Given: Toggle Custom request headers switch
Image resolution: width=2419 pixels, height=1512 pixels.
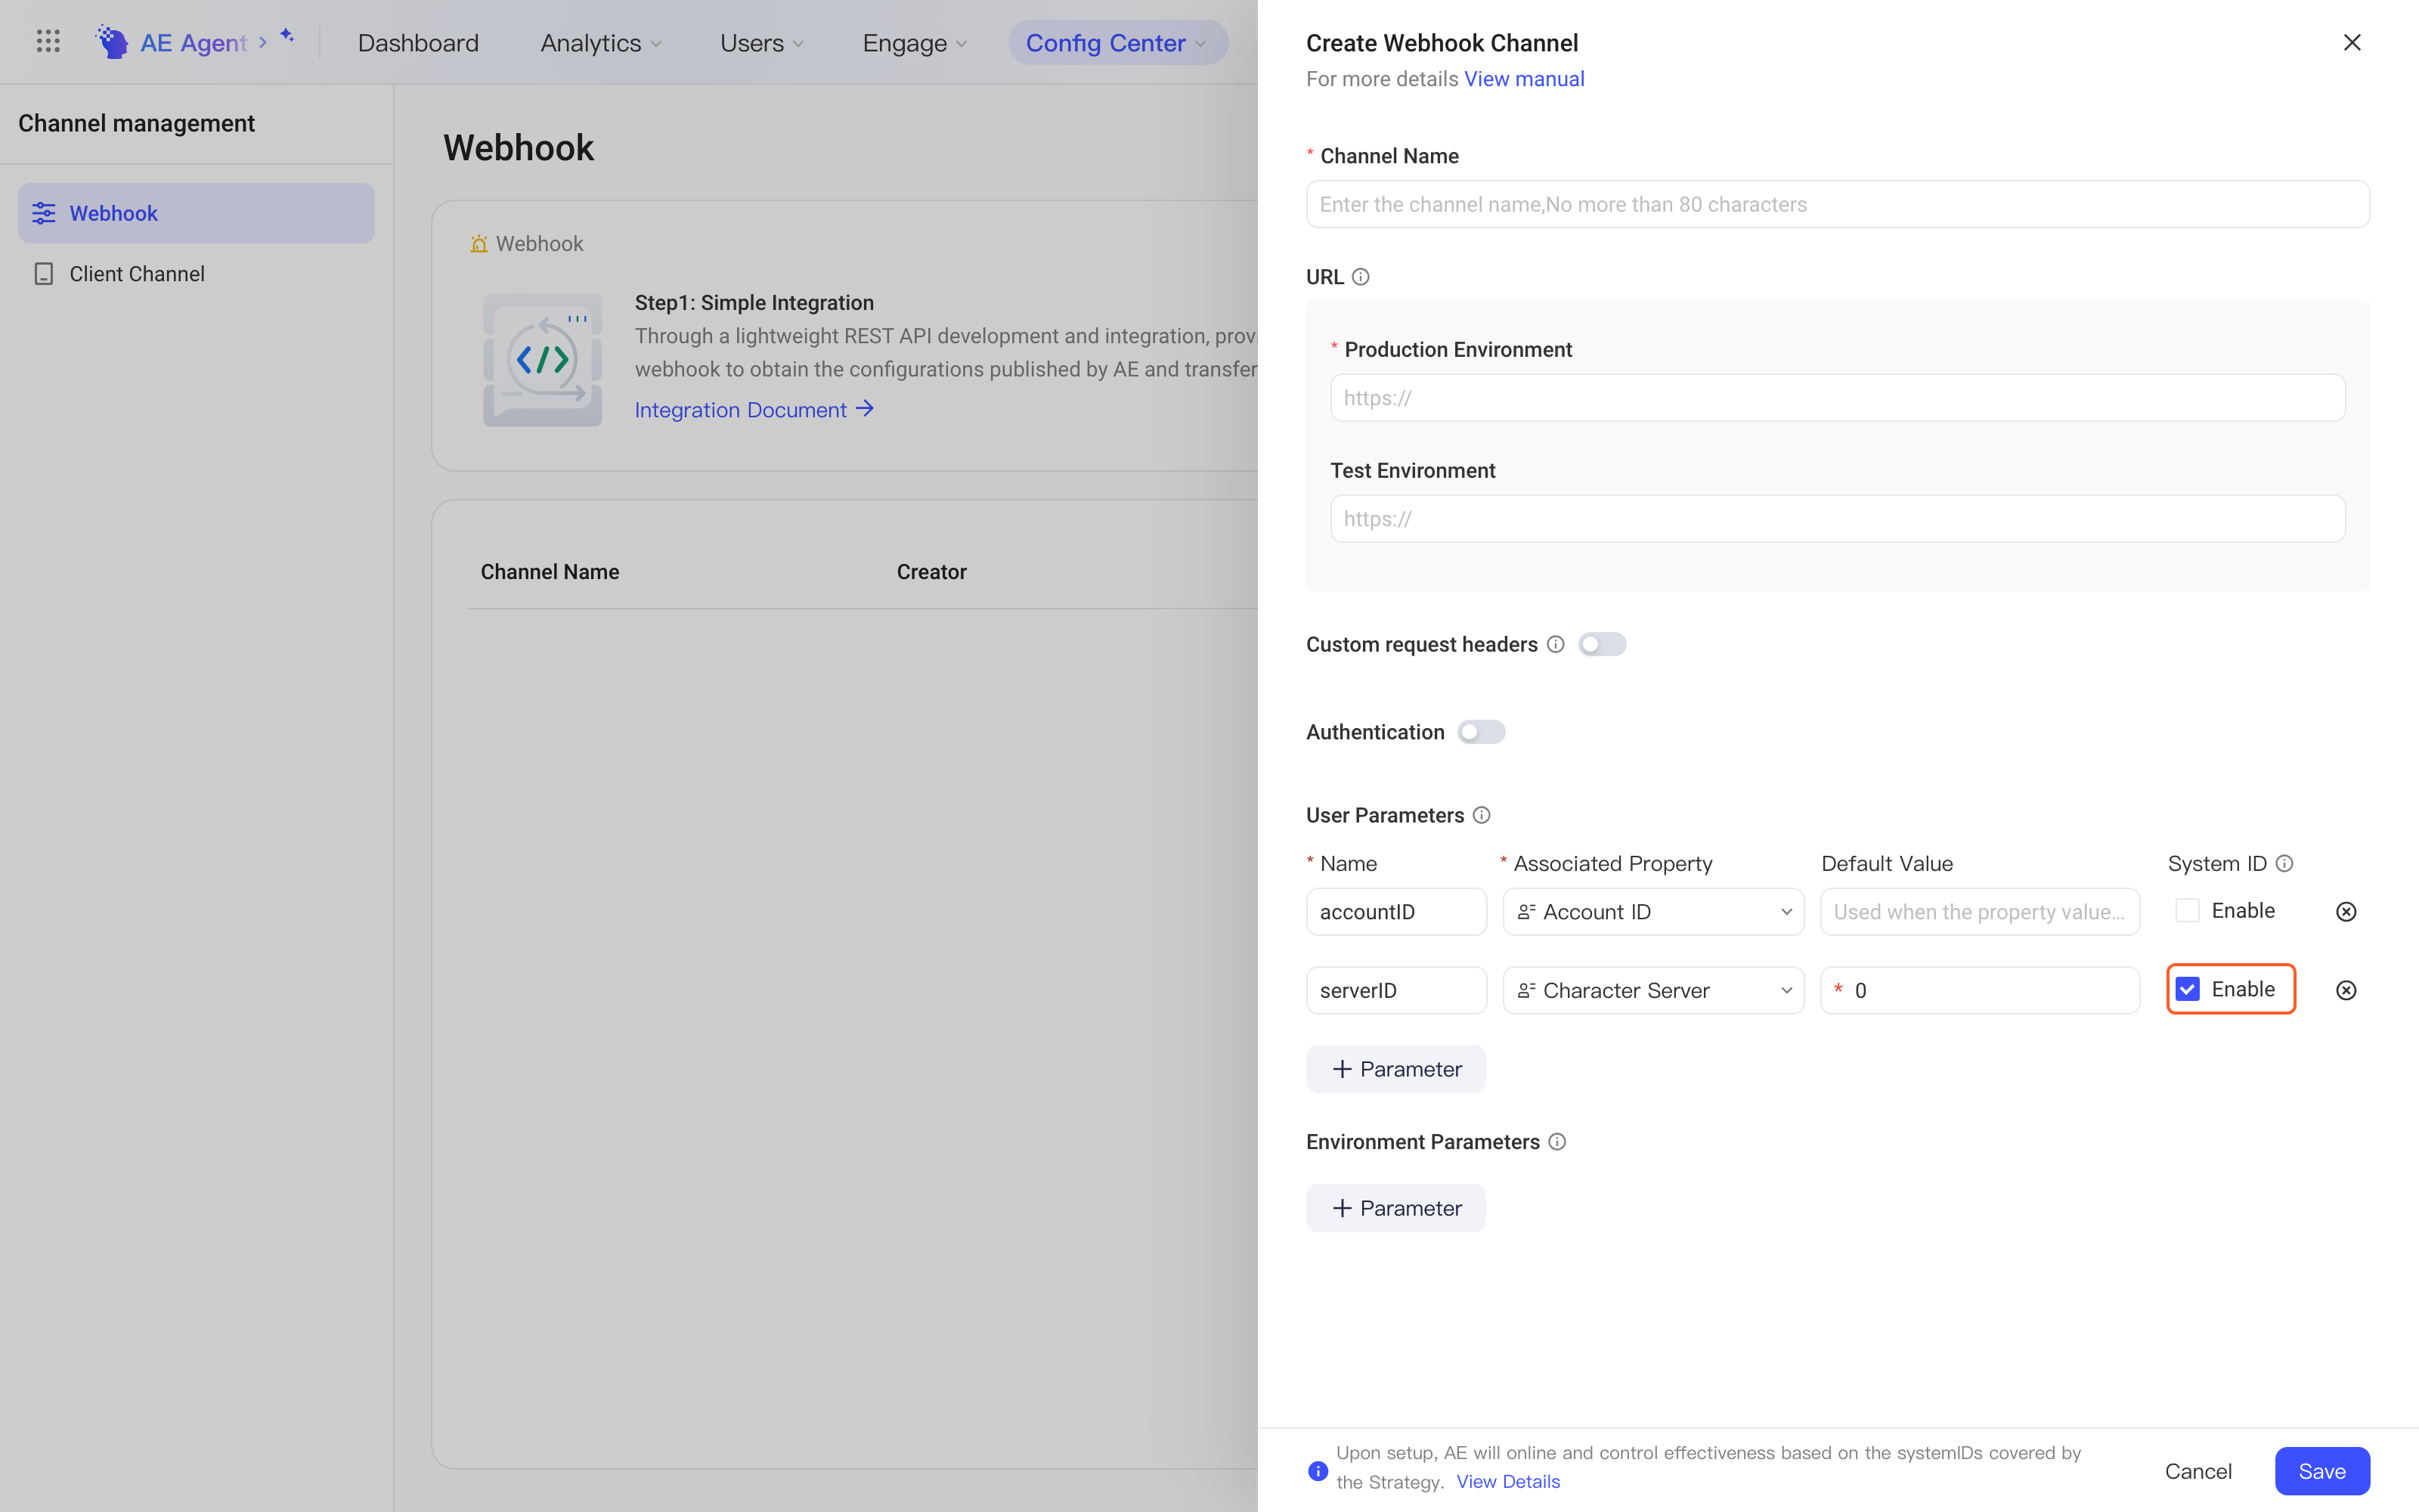Looking at the screenshot, I should [1601, 644].
